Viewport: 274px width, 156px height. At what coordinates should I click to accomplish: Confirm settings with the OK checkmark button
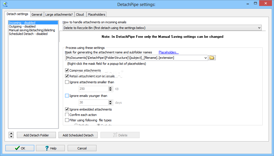click(x=20, y=148)
